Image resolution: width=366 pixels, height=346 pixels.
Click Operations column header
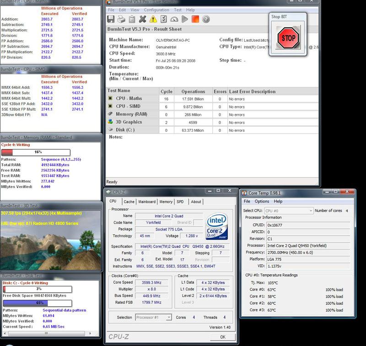point(193,91)
